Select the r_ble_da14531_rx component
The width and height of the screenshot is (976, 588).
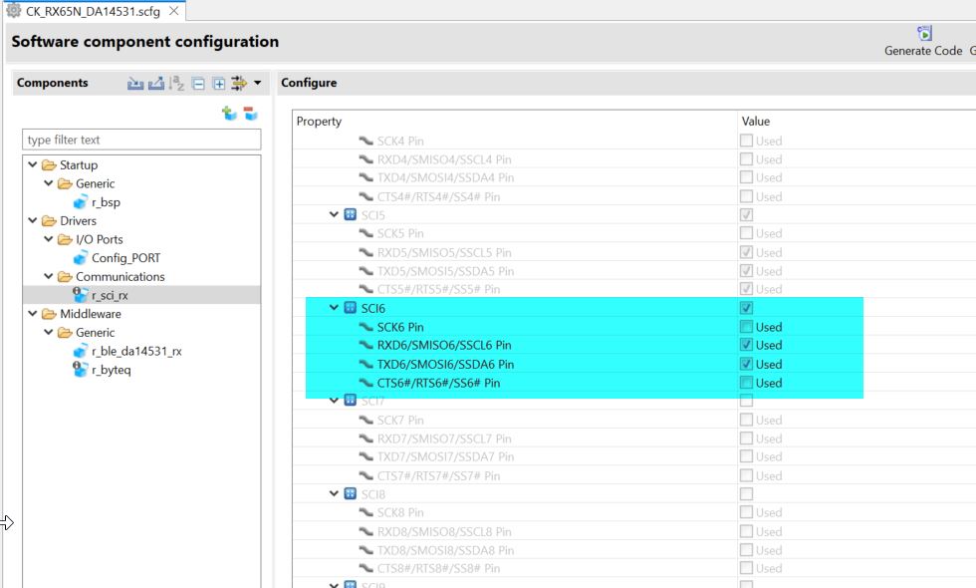click(136, 351)
